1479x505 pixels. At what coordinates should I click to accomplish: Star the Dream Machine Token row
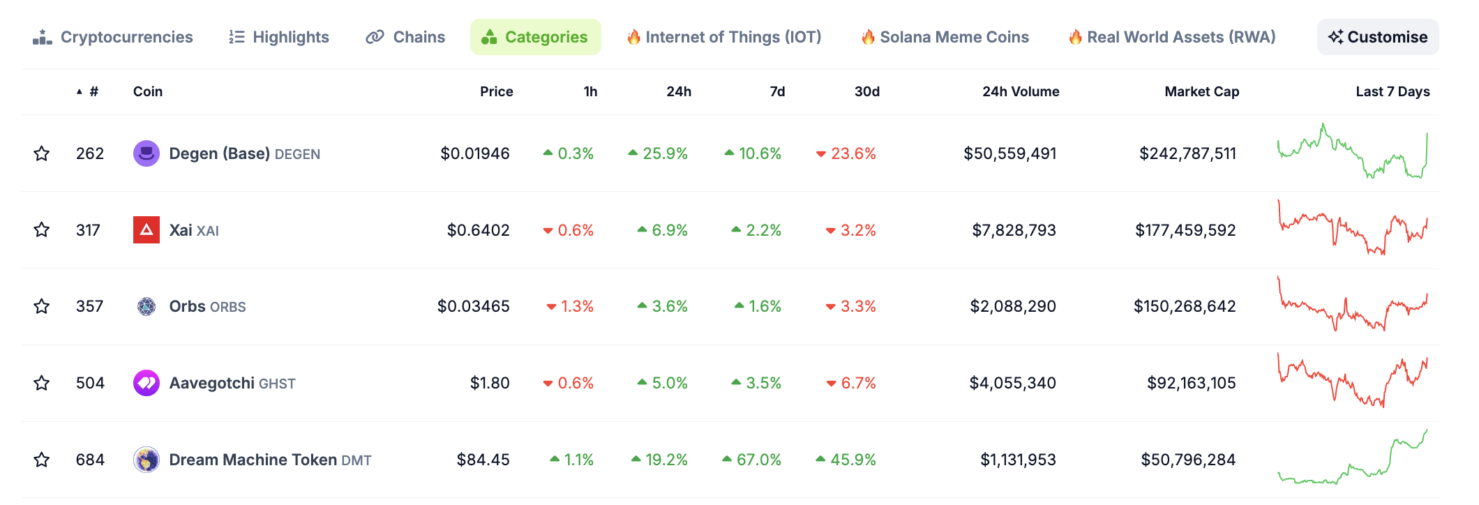pos(42,460)
